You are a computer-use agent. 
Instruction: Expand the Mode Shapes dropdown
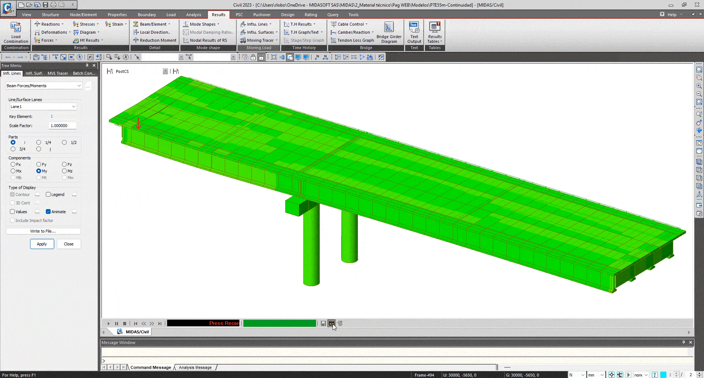tap(218, 24)
